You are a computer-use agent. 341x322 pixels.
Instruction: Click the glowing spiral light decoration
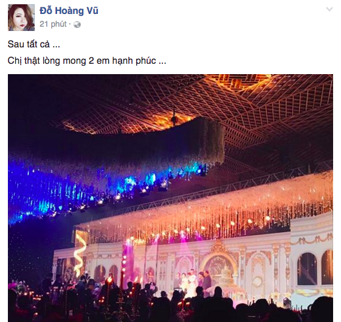[80, 253]
